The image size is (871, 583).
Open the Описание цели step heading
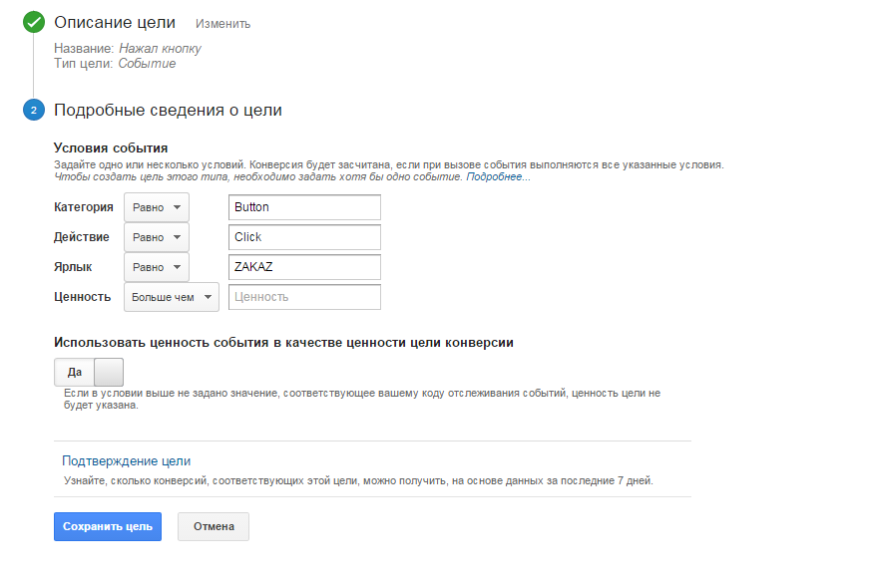click(x=115, y=22)
